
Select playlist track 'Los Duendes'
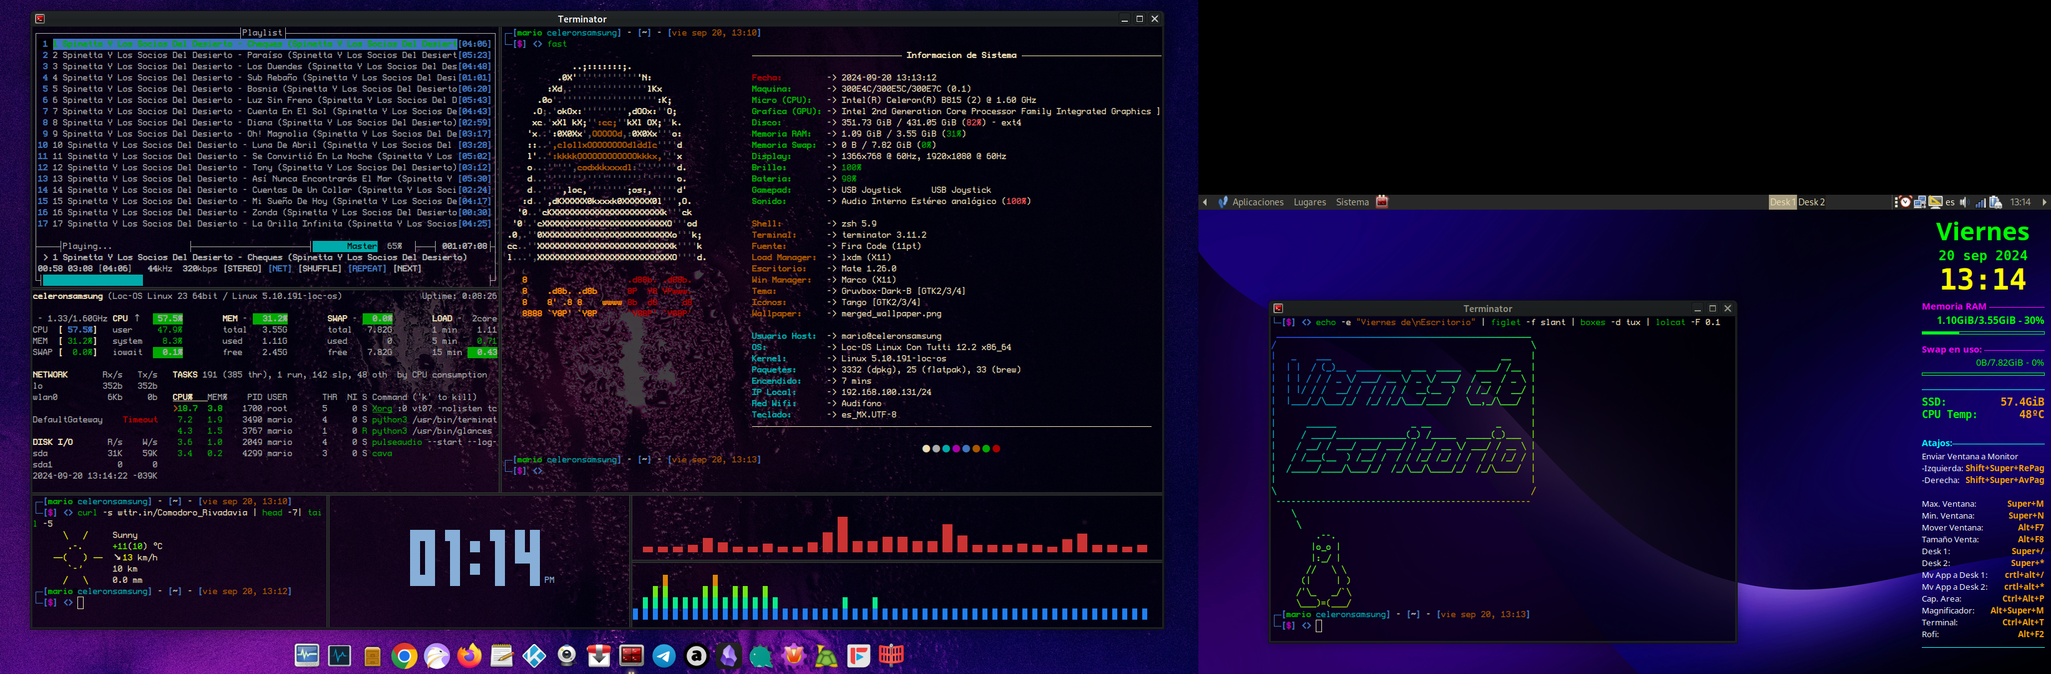267,67
